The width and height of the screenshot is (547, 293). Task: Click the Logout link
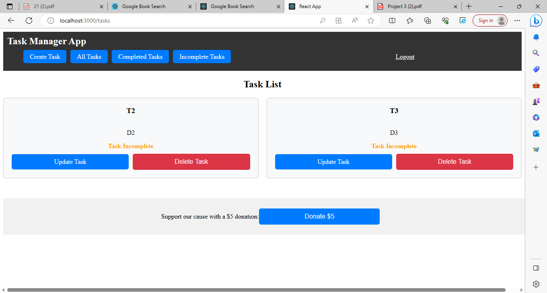405,57
